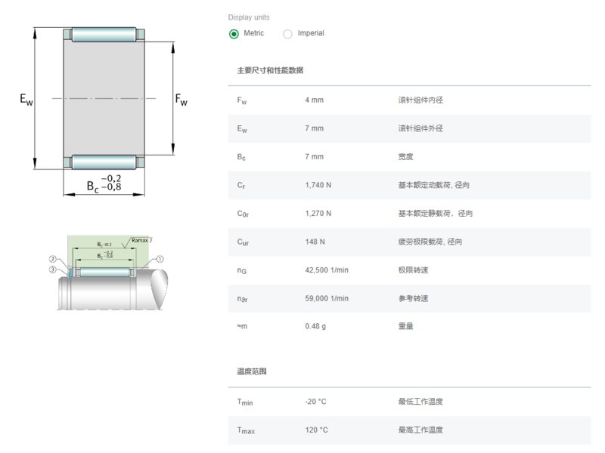Click the 59,000 1/min reference speed row
Image resolution: width=605 pixels, height=453 pixels.
tap(409, 298)
